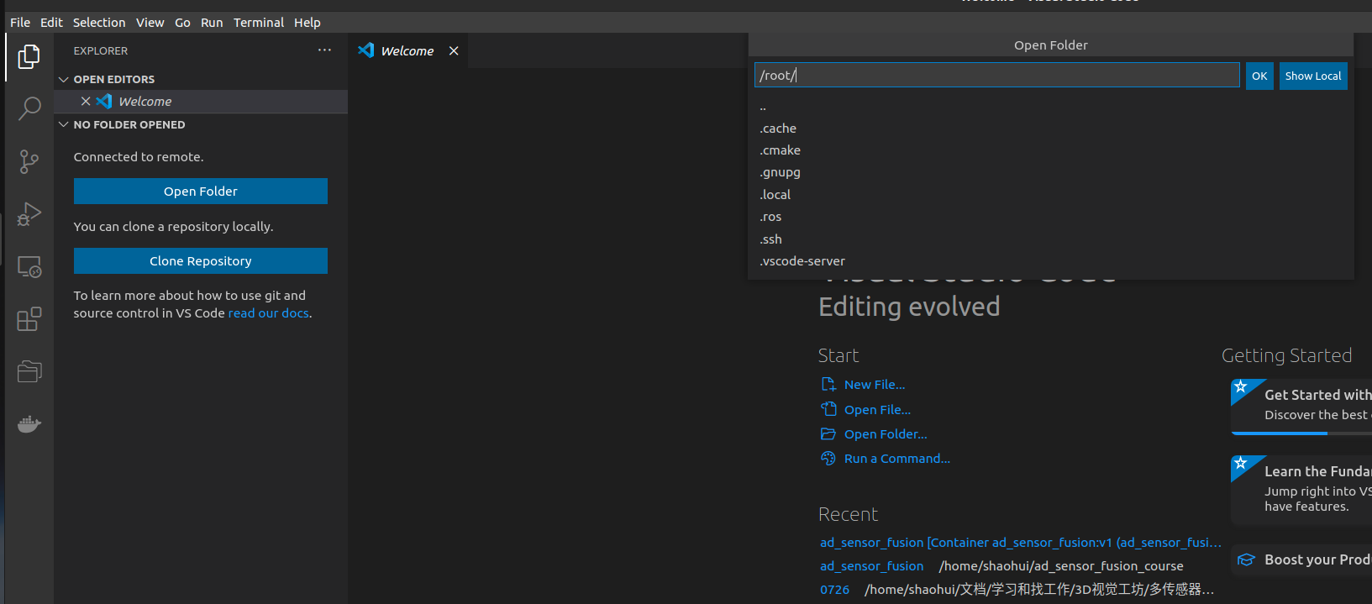Screen dimensions: 1372x604
Task: Open the Boost your Productivity card
Action: coord(1301,559)
